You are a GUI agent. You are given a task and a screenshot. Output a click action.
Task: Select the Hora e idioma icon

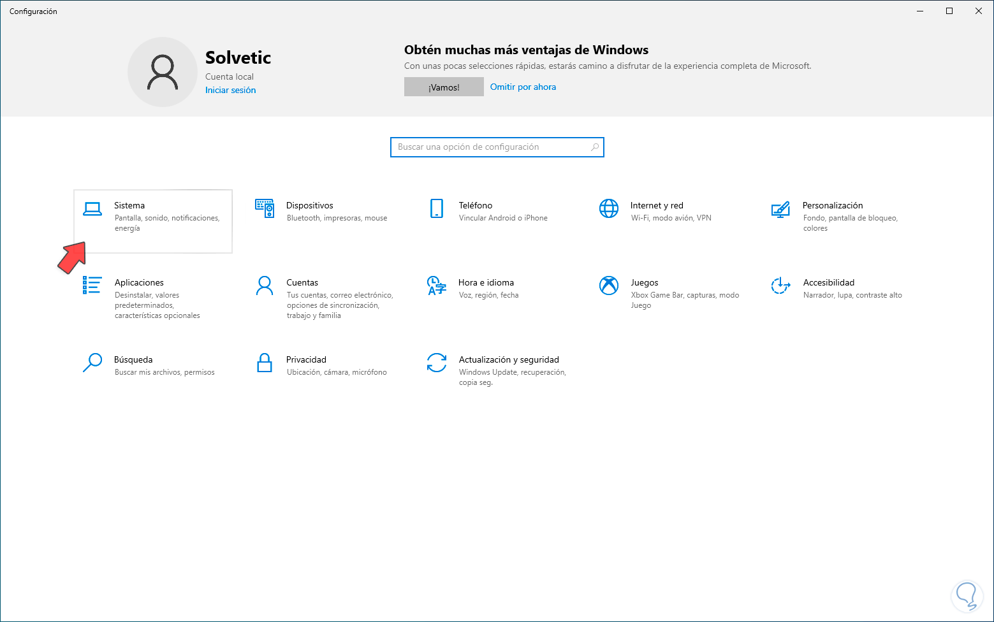pyautogui.click(x=437, y=286)
